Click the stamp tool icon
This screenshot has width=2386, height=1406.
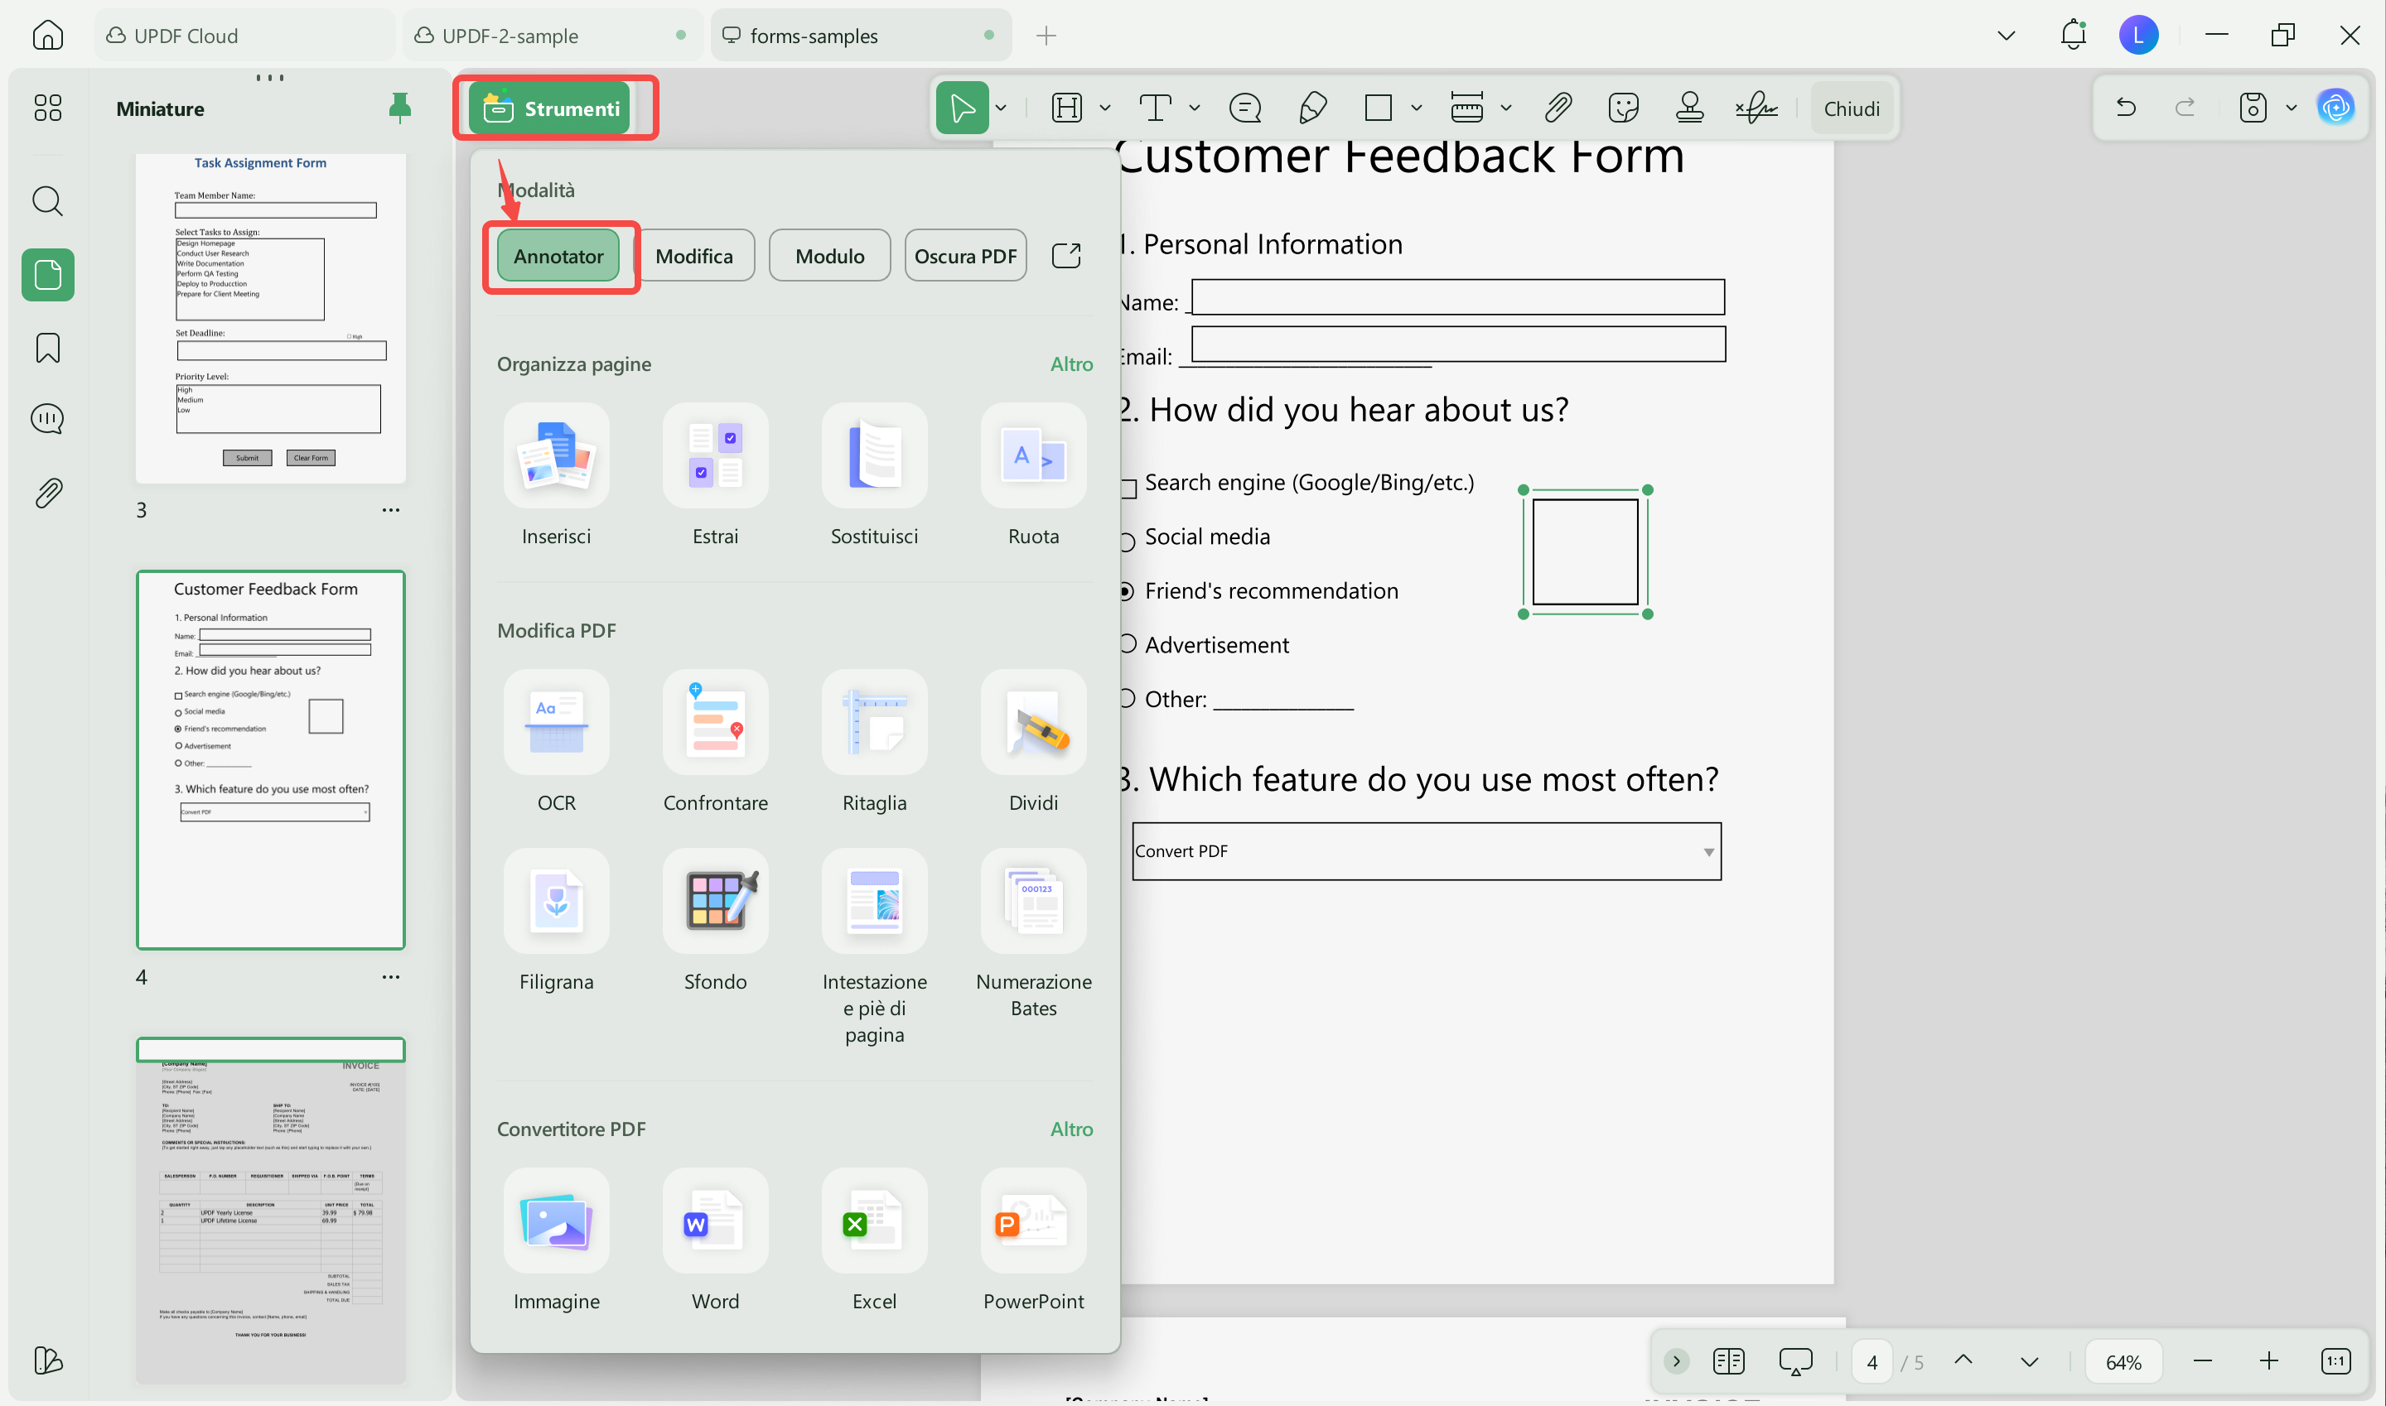[x=1689, y=108]
